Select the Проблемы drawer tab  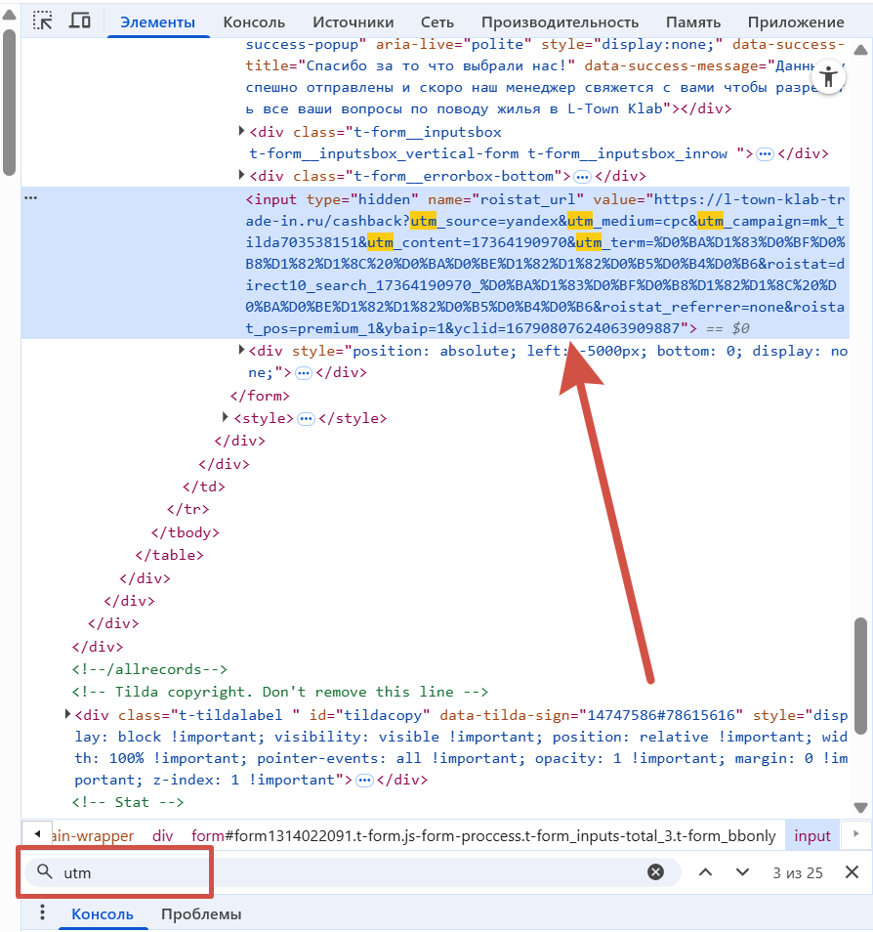pyautogui.click(x=201, y=913)
